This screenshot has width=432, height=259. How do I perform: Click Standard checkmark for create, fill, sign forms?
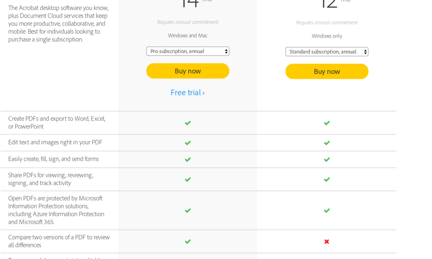327,160
